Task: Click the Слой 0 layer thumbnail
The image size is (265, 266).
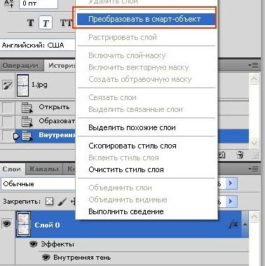Action: [x=23, y=224]
